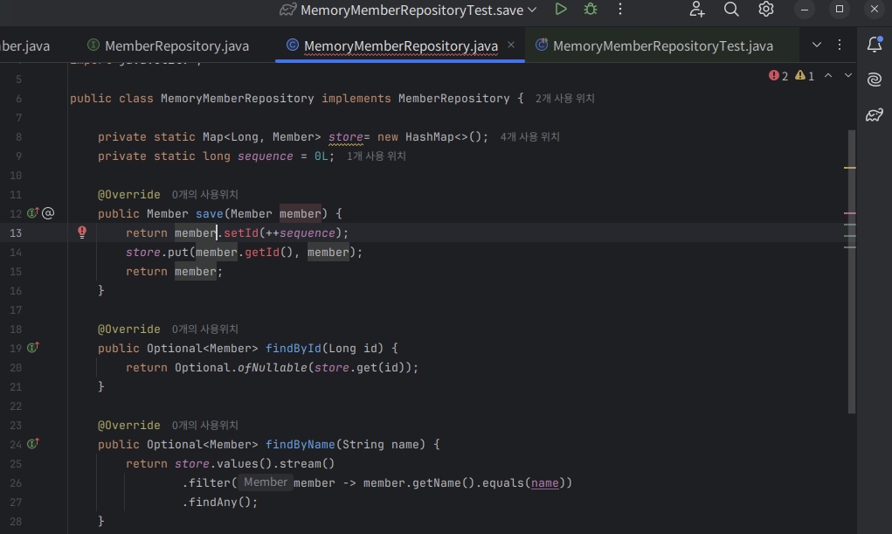Click store.put on line 14
Viewport: 892px width, 534px height.
pos(157,253)
